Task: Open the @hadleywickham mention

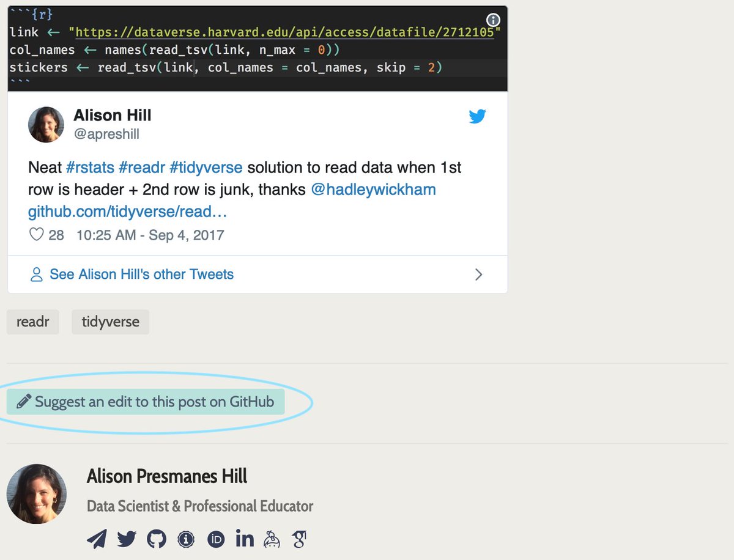Action: pyautogui.click(x=373, y=190)
